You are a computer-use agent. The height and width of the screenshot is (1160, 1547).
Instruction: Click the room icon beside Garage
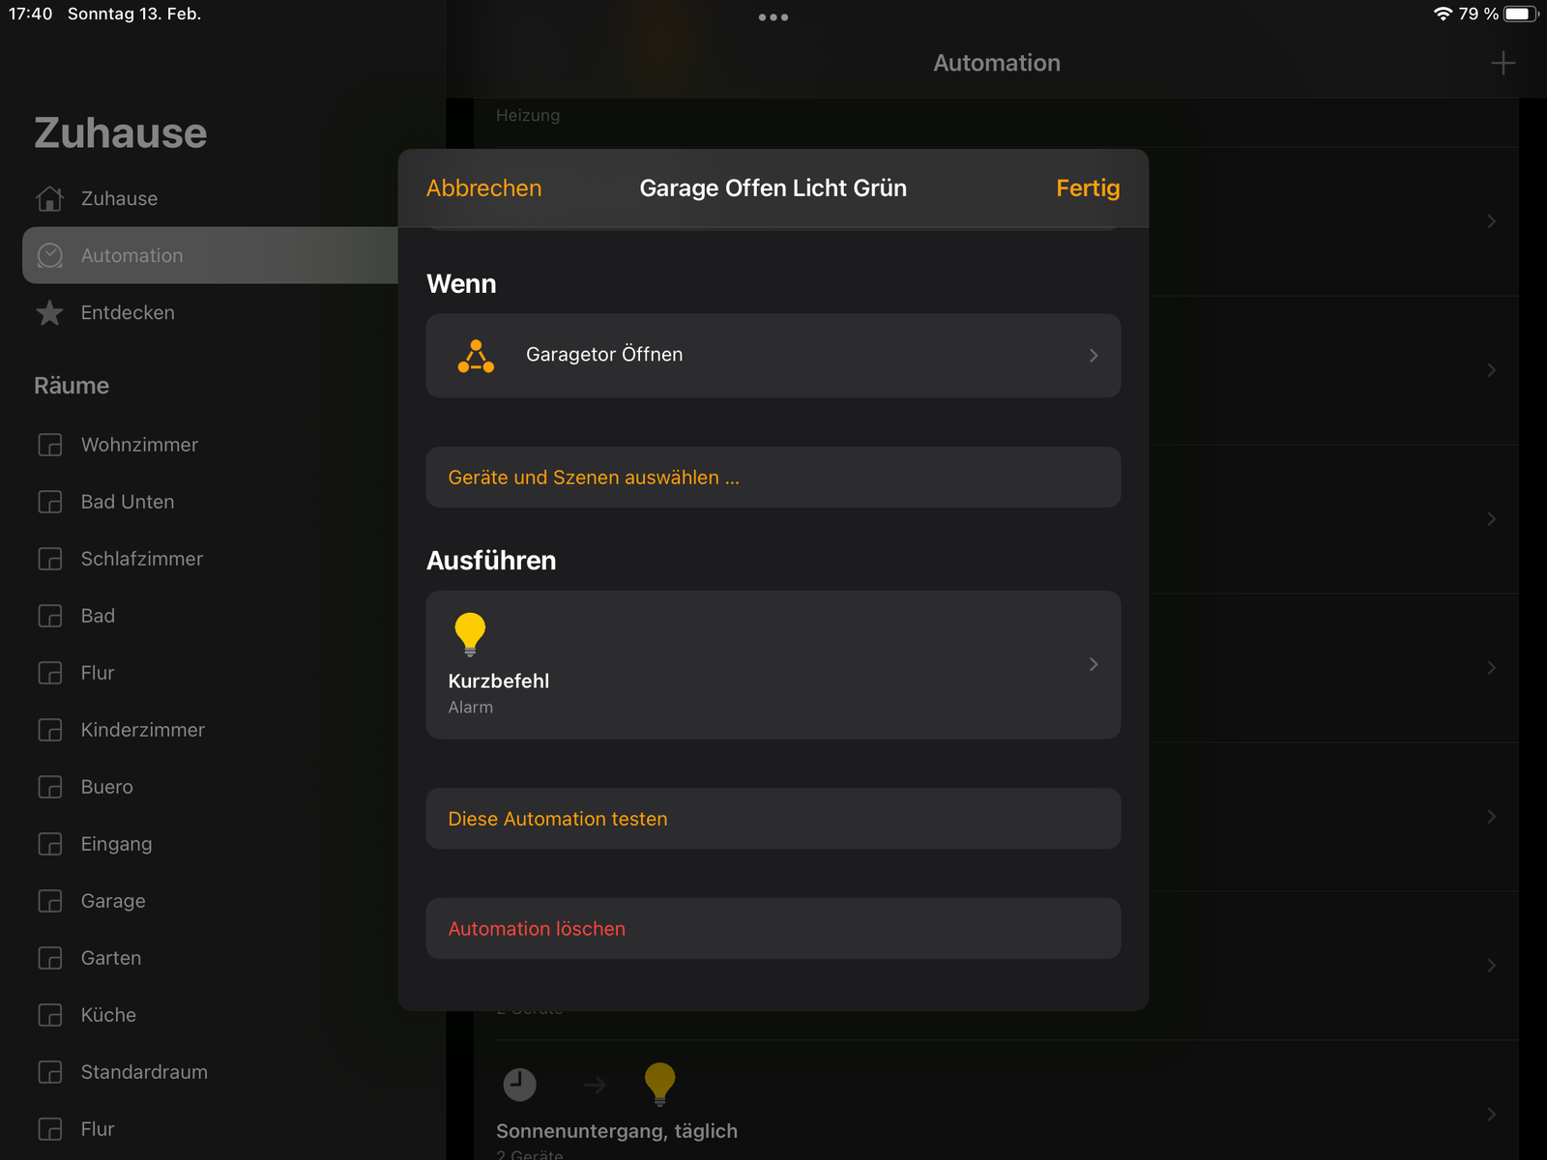(50, 901)
